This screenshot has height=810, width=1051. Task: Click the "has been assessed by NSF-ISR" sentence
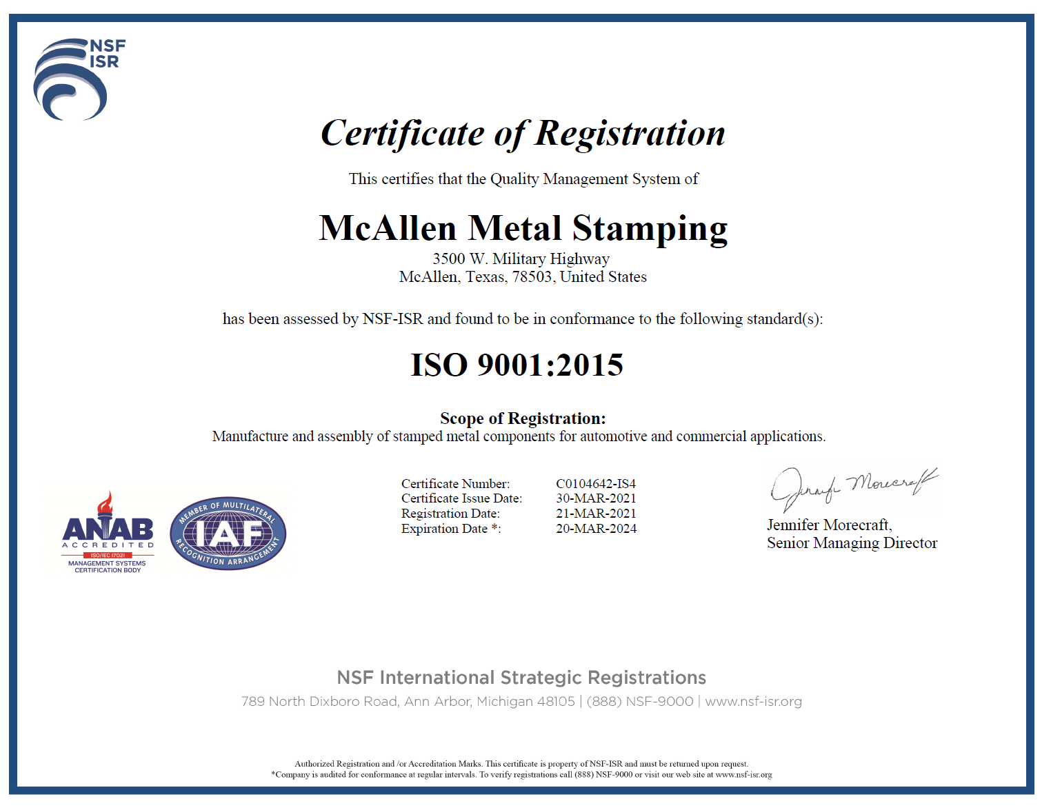[523, 319]
